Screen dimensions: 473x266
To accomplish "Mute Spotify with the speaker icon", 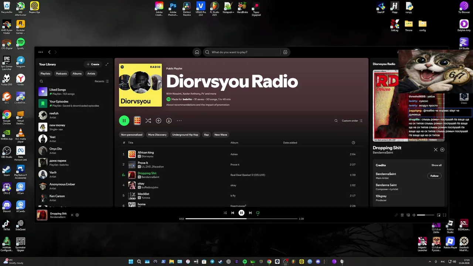I will 414,215.
